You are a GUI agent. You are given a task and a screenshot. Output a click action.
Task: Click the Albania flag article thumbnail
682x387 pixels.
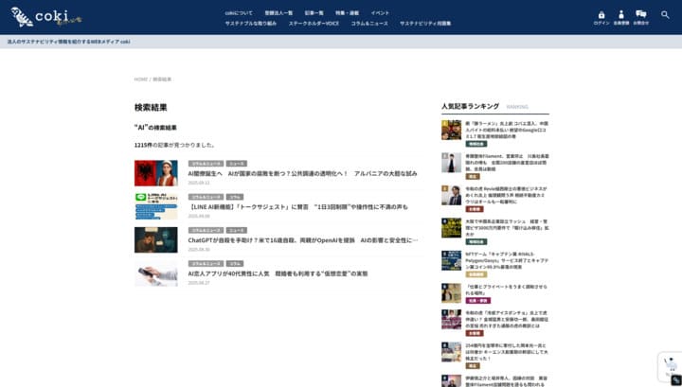(155, 173)
